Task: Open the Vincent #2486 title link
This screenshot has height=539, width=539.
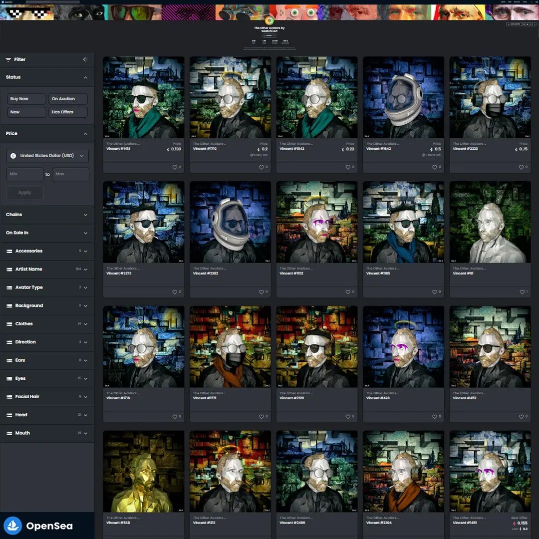Action: tap(292, 523)
